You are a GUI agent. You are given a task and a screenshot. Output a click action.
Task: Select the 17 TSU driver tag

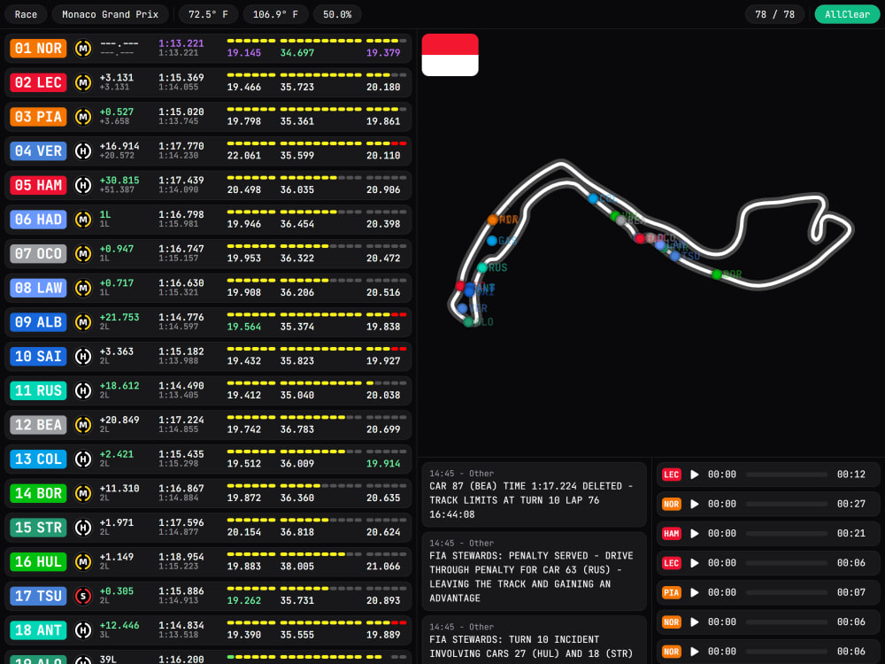pos(38,596)
